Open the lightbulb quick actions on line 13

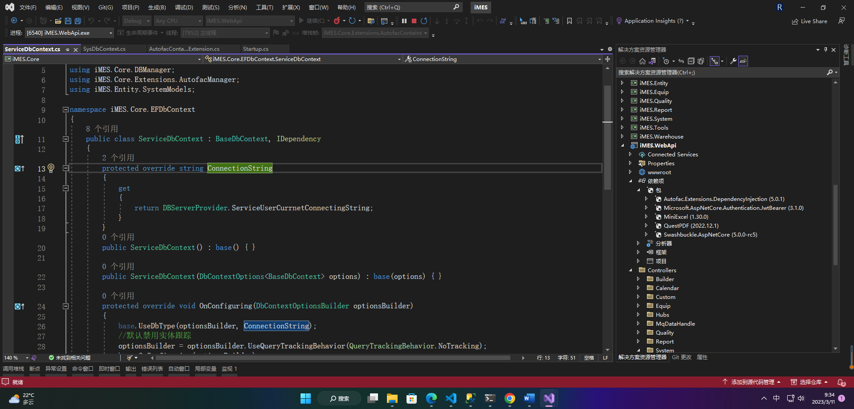[x=51, y=168]
